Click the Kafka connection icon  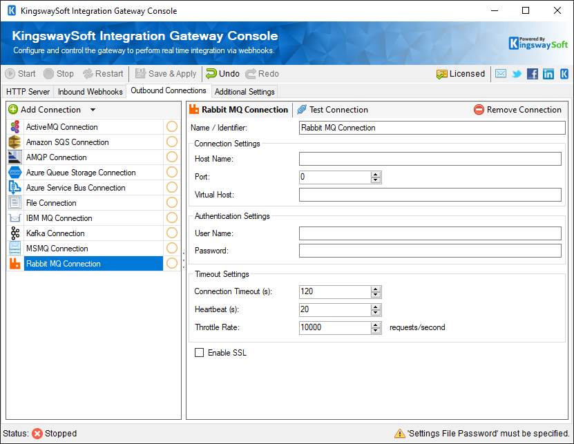click(x=15, y=233)
